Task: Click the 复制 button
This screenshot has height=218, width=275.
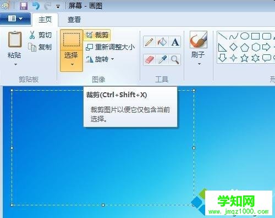Action: (40, 47)
